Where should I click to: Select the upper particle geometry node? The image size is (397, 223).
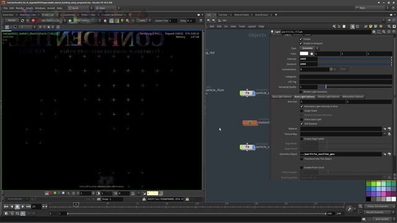point(248,93)
